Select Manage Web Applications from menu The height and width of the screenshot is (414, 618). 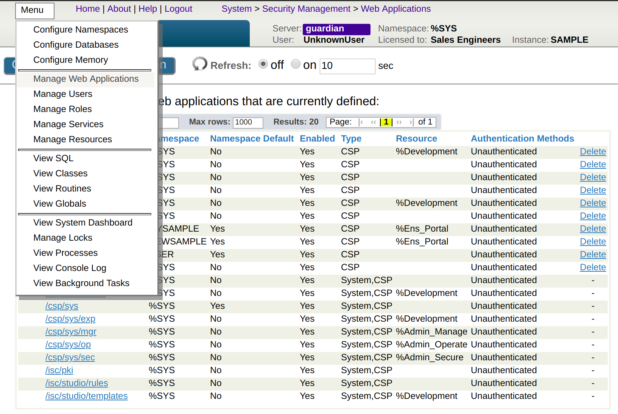pyautogui.click(x=86, y=79)
